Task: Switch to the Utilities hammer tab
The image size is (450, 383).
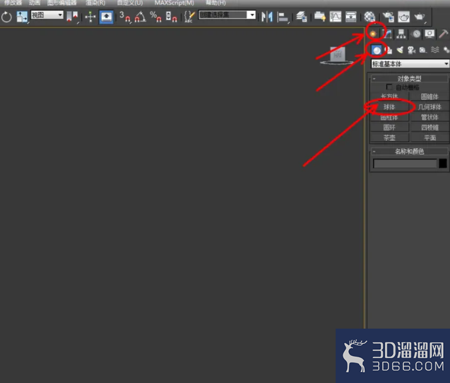Action: point(443,34)
